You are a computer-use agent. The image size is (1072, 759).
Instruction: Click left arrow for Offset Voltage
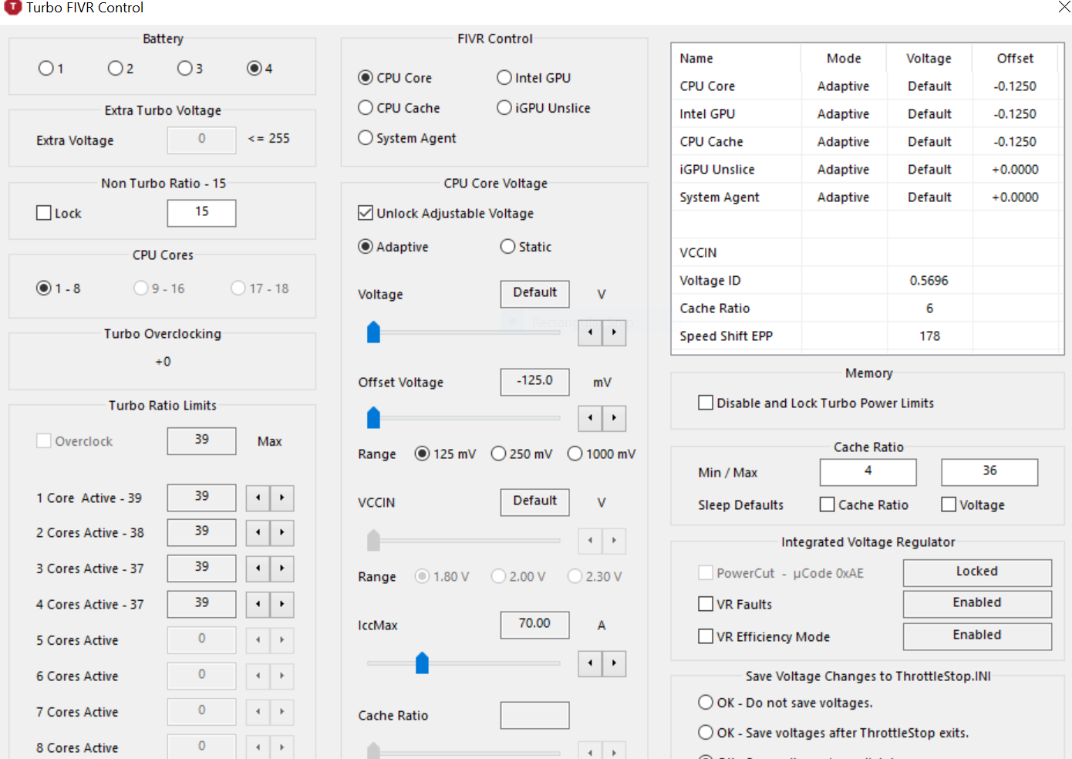pyautogui.click(x=590, y=418)
